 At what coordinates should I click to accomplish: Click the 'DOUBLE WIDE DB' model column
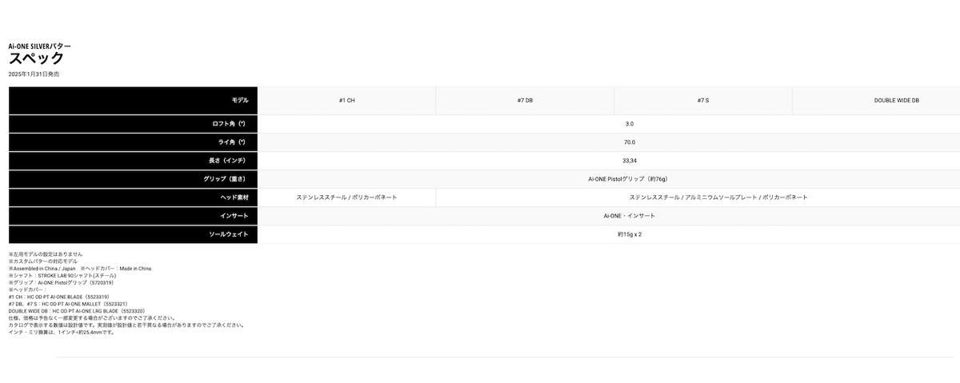[876, 101]
